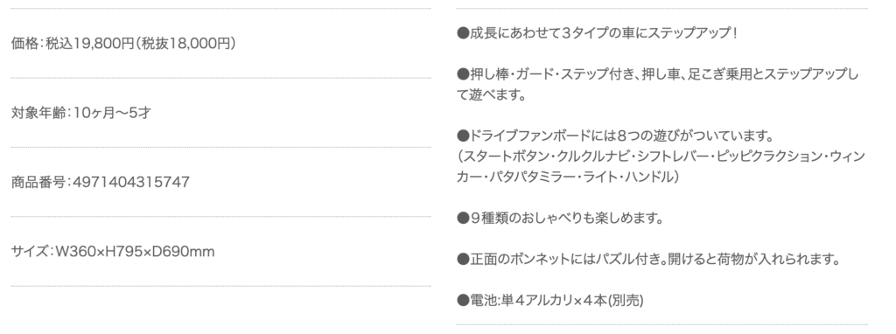Click the 対象年齢 label

click(38, 113)
